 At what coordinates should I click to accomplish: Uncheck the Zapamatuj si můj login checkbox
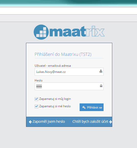click(x=36, y=99)
